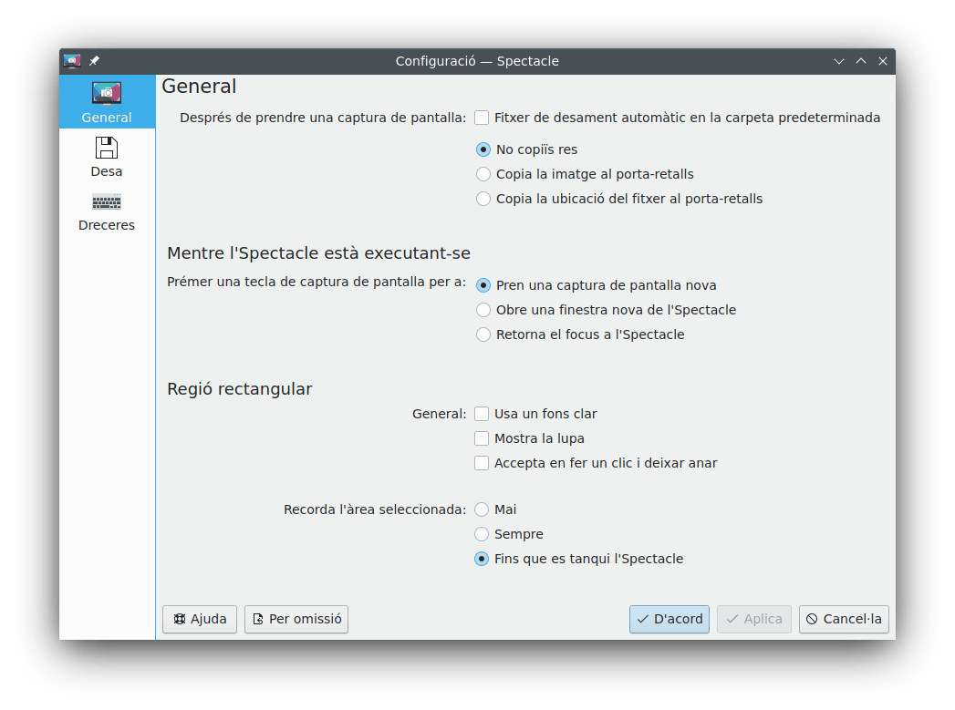Confirm settings with D'acord button
Image resolution: width=955 pixels, height=710 pixels.
tap(670, 619)
